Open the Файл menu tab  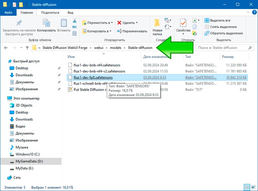[x=8, y=13]
